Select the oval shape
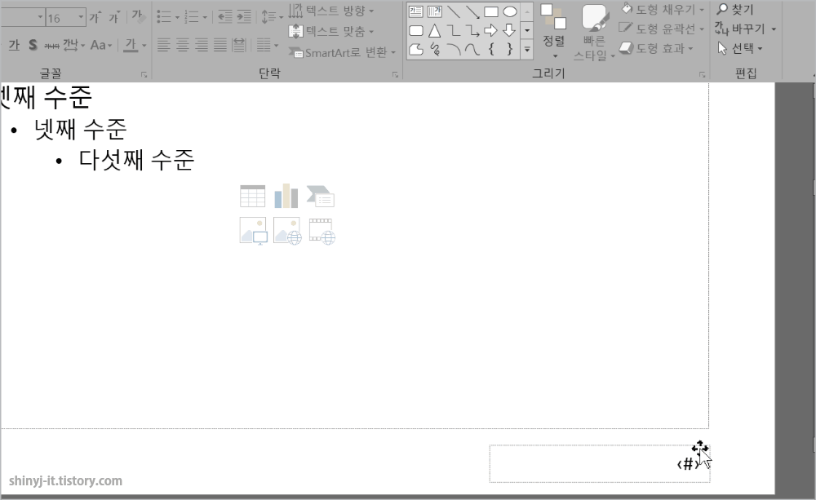 click(509, 11)
